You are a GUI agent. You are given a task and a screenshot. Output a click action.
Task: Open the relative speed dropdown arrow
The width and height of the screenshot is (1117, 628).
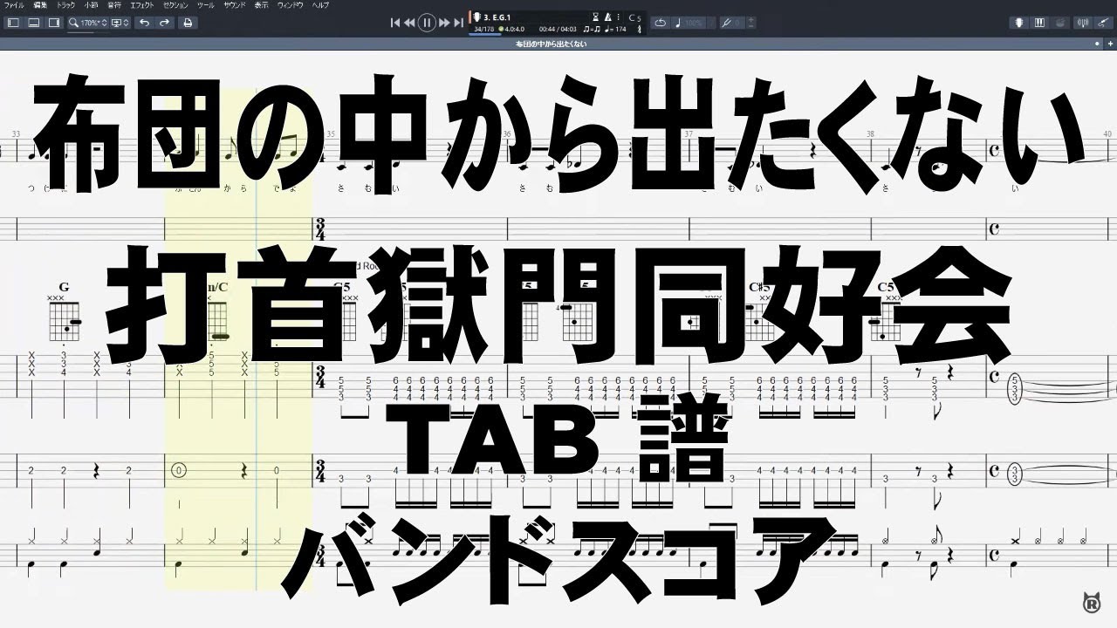click(710, 23)
